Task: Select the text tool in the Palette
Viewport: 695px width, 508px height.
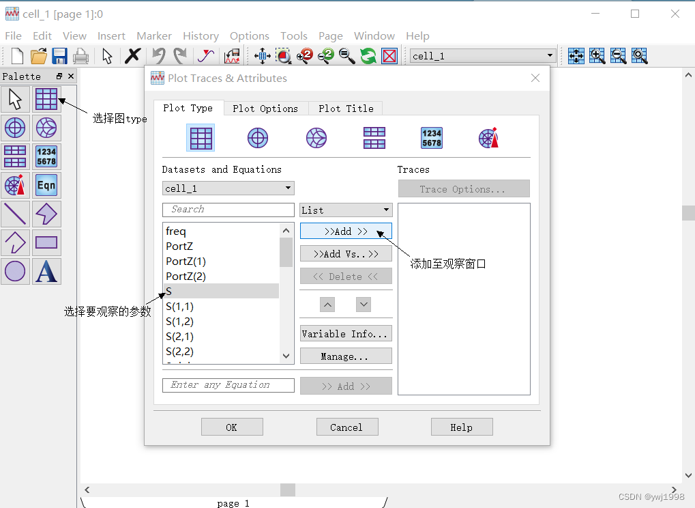Action: click(46, 271)
